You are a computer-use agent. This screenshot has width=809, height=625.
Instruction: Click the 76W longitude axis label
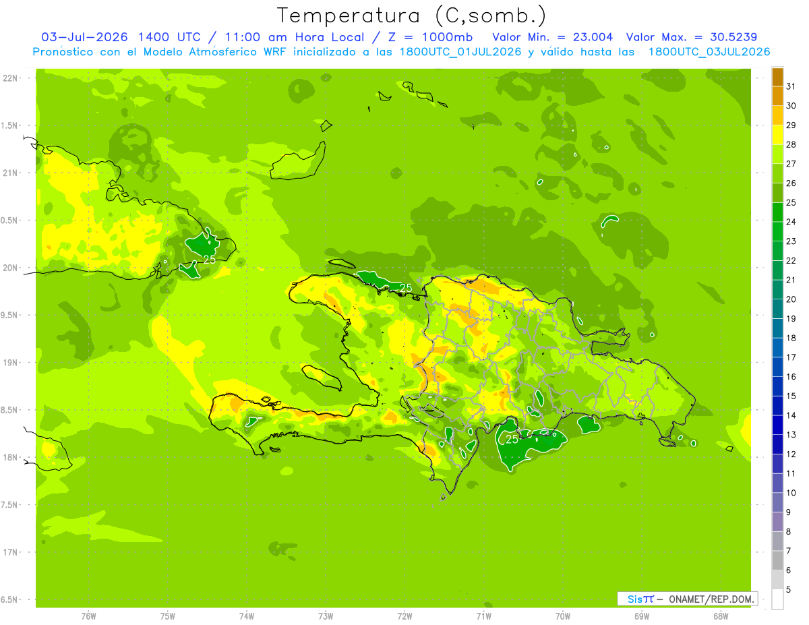pos(88,616)
